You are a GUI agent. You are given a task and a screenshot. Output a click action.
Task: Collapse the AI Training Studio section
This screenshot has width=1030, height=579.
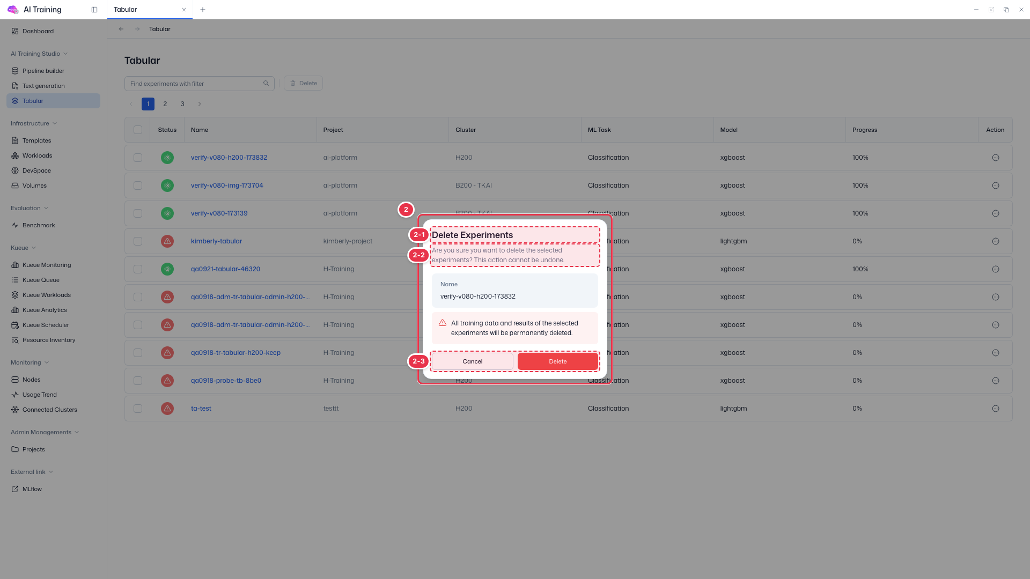coord(39,54)
